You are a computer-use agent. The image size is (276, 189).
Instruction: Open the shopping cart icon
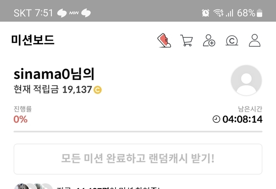(x=186, y=40)
